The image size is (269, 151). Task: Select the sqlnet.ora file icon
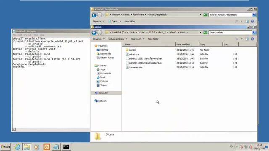127,54
